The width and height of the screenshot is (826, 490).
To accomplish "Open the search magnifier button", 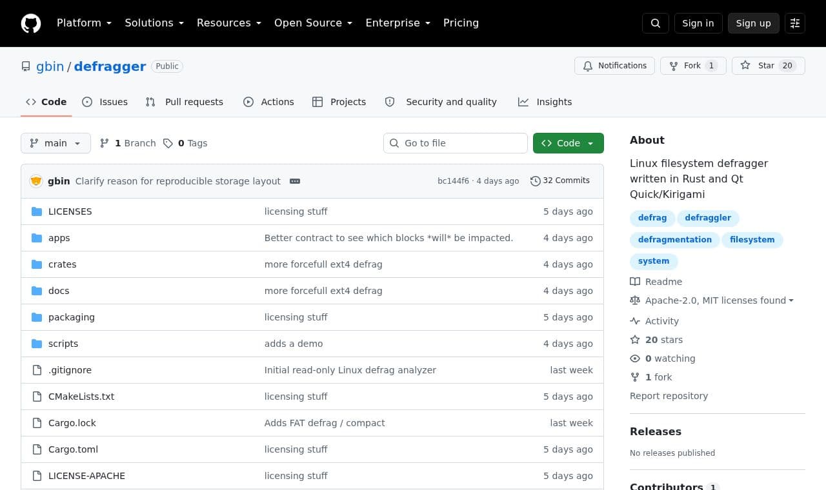I will [x=656, y=23].
